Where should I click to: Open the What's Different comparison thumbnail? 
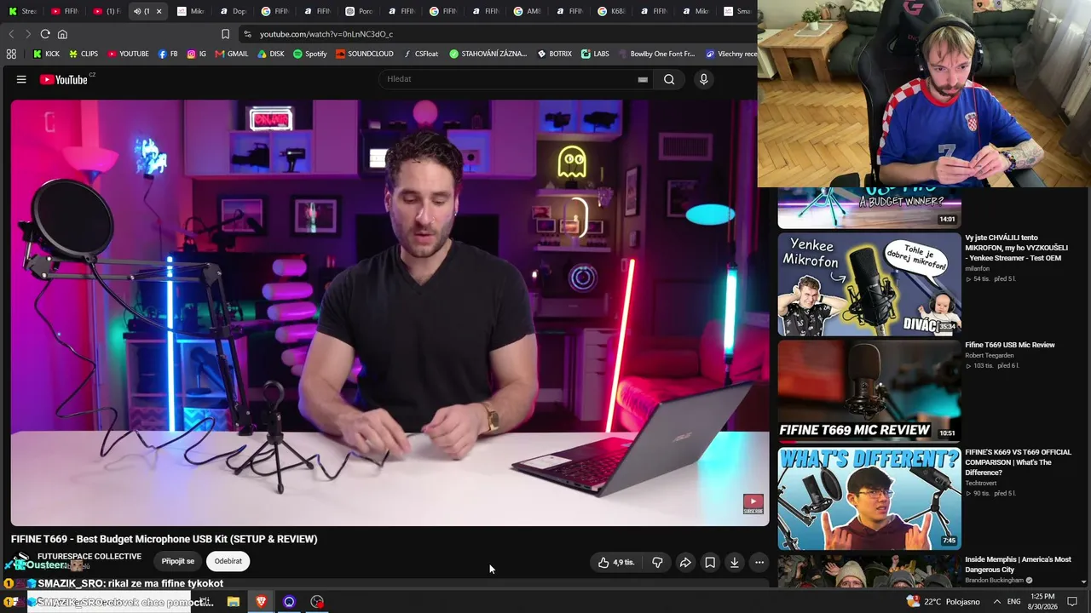coord(869,498)
